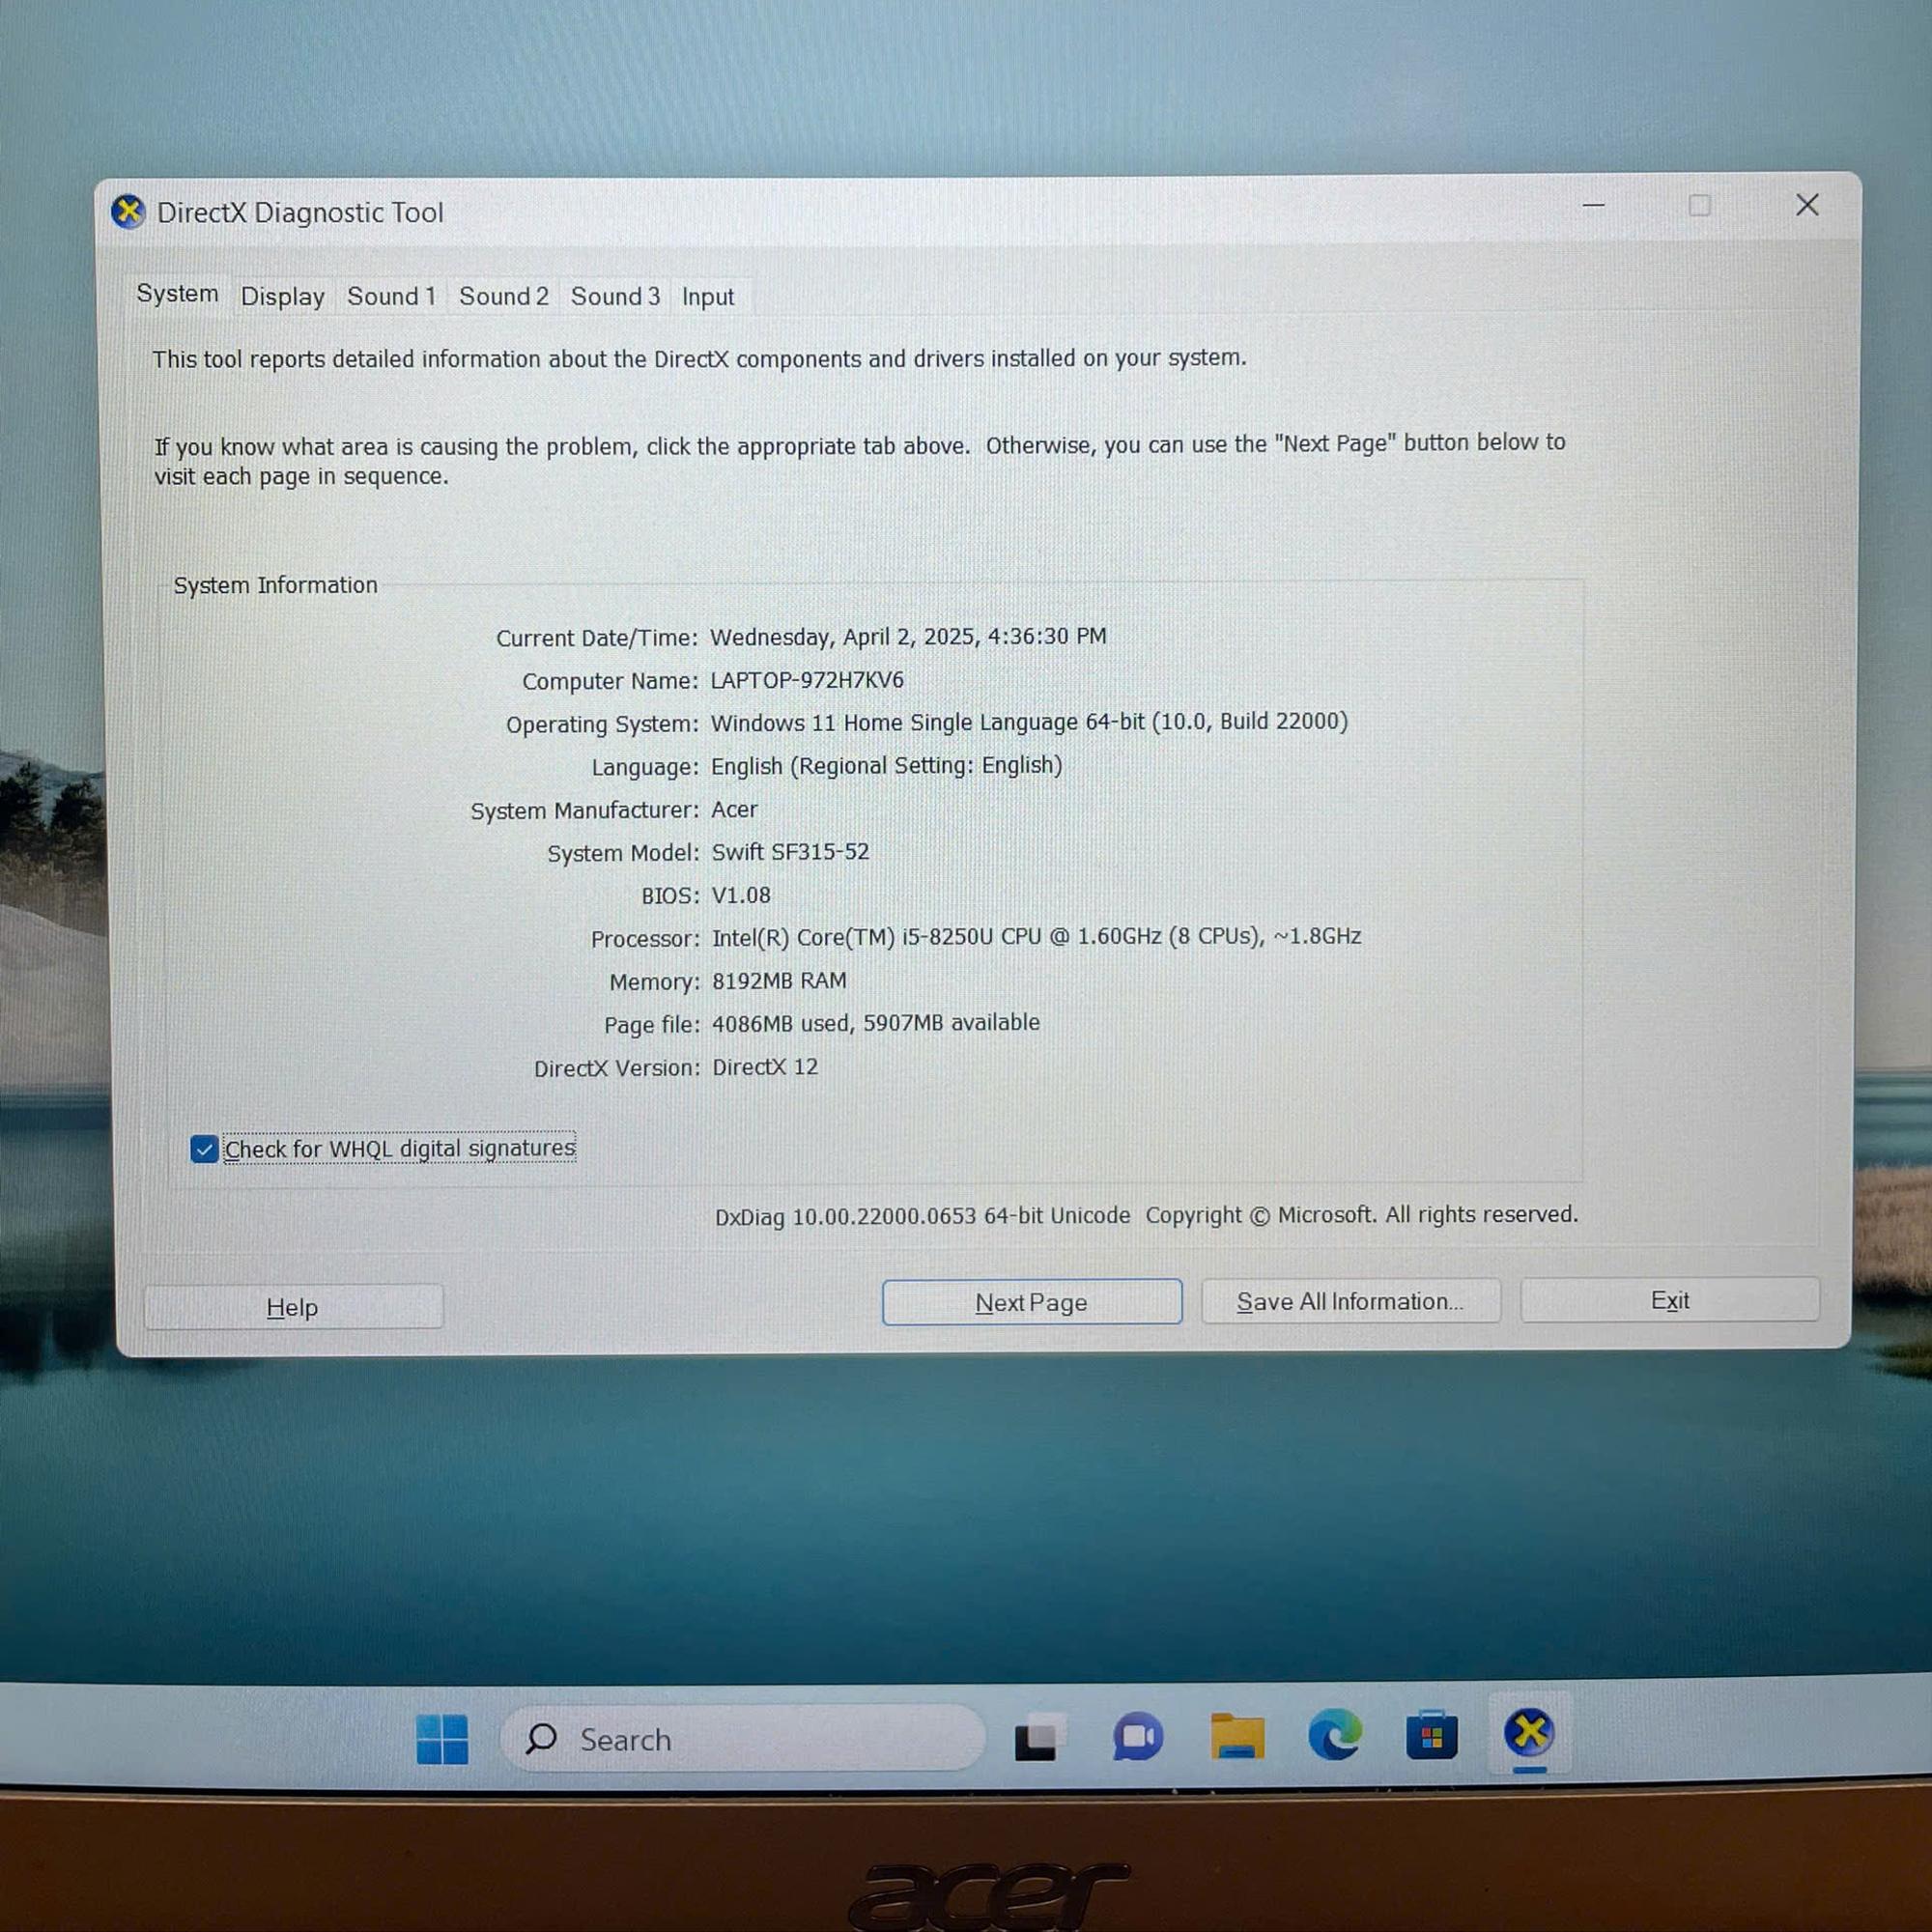The image size is (1932, 1932).
Task: Open the Sound 2 tab
Action: (503, 296)
